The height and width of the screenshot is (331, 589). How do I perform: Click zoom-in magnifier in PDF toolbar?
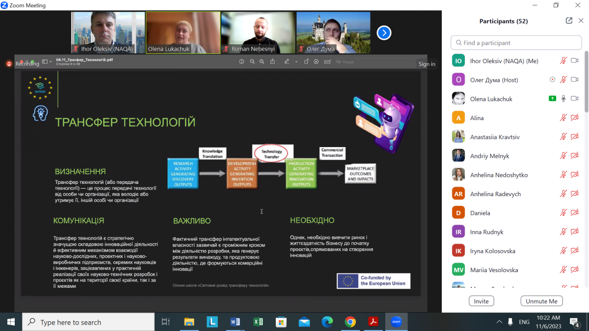click(262, 62)
